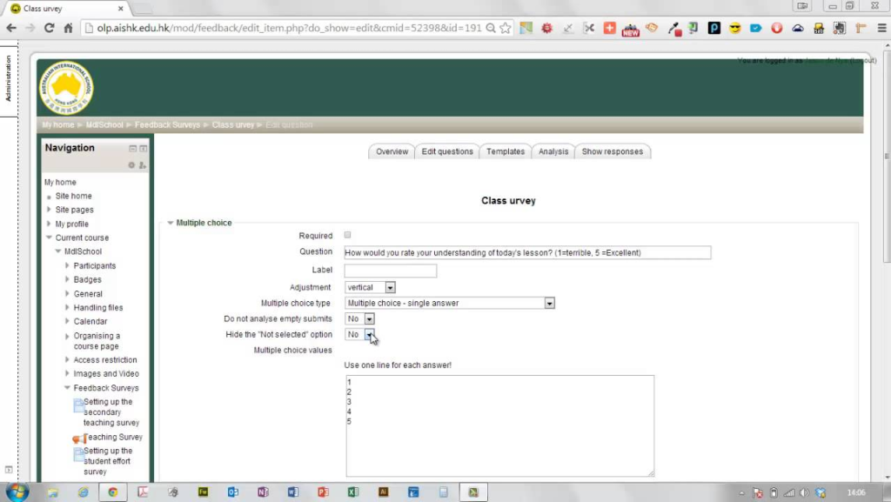Expand the Badges tree node

(x=67, y=278)
